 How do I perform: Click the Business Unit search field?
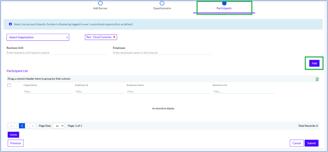pos(57,53)
